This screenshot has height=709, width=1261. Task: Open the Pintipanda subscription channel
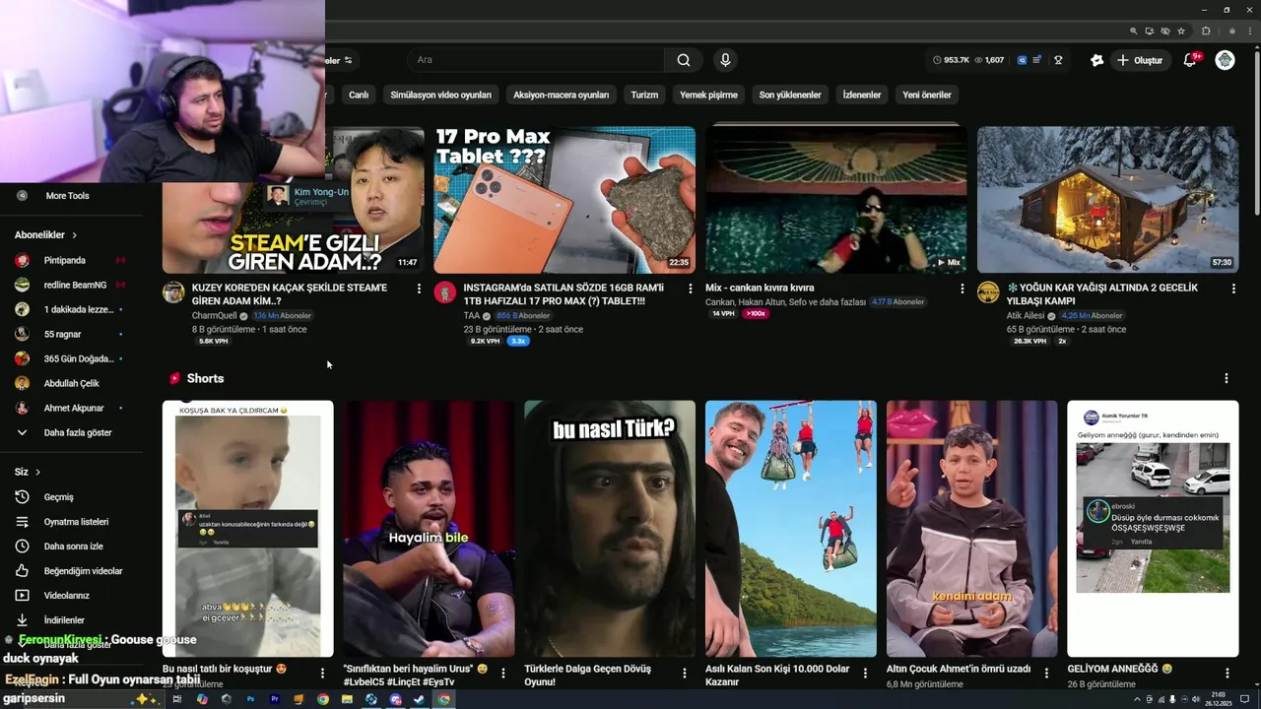coord(67,260)
